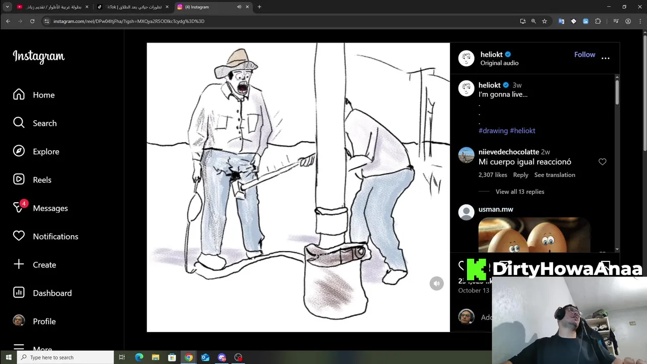647x364 pixels.
Task: Open the Reels section in the sidebar
Action: [32, 180]
